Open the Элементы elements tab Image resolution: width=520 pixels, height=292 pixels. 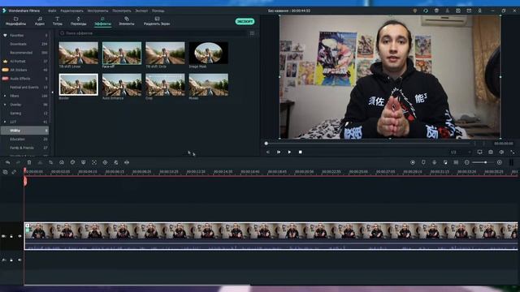pyautogui.click(x=127, y=21)
